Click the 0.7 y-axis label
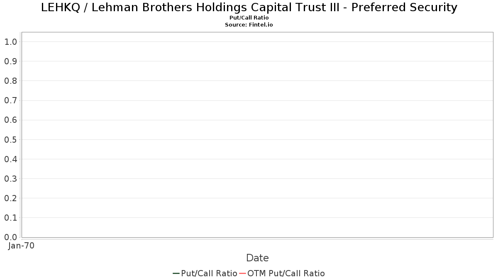Screen dimensions: 498x280 [x=10, y=100]
